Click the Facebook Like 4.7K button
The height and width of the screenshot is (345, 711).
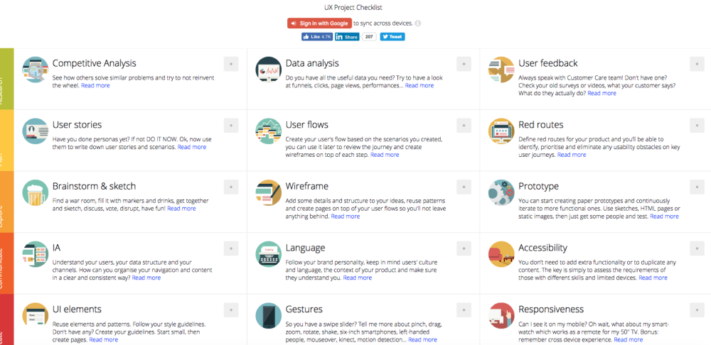(x=317, y=37)
